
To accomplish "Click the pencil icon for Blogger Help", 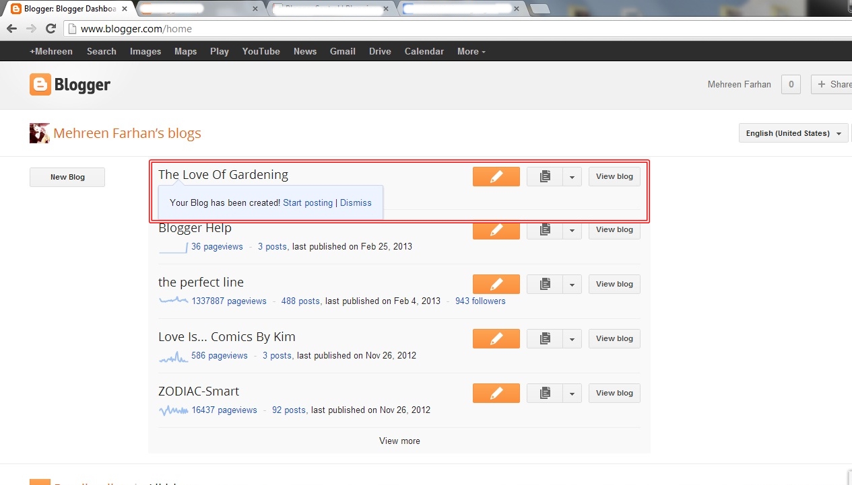I will click(496, 229).
